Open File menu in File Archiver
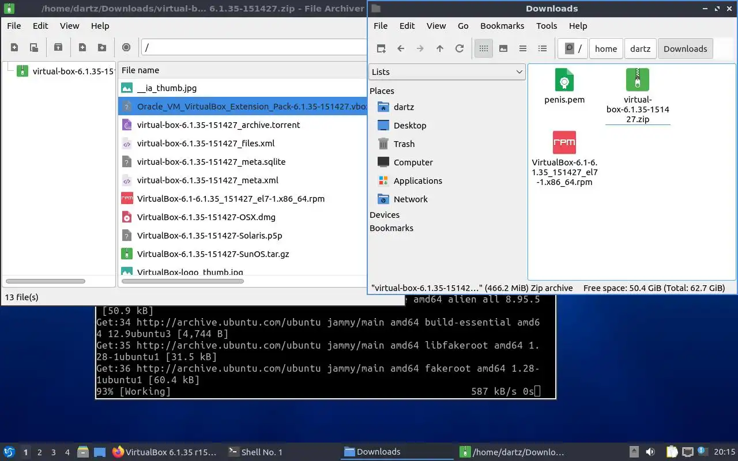The width and height of the screenshot is (738, 461). pos(14,26)
